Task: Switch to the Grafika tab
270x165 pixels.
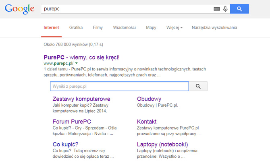Action: (x=76, y=27)
